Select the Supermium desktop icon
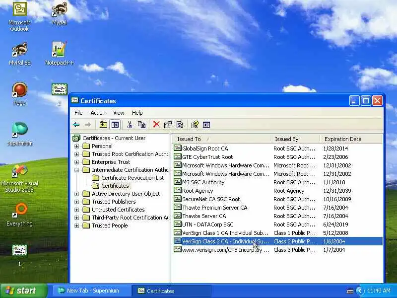 (x=19, y=134)
